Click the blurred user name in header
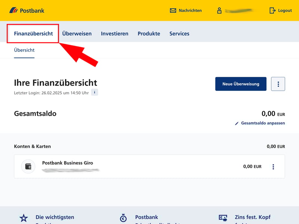 [x=239, y=10]
